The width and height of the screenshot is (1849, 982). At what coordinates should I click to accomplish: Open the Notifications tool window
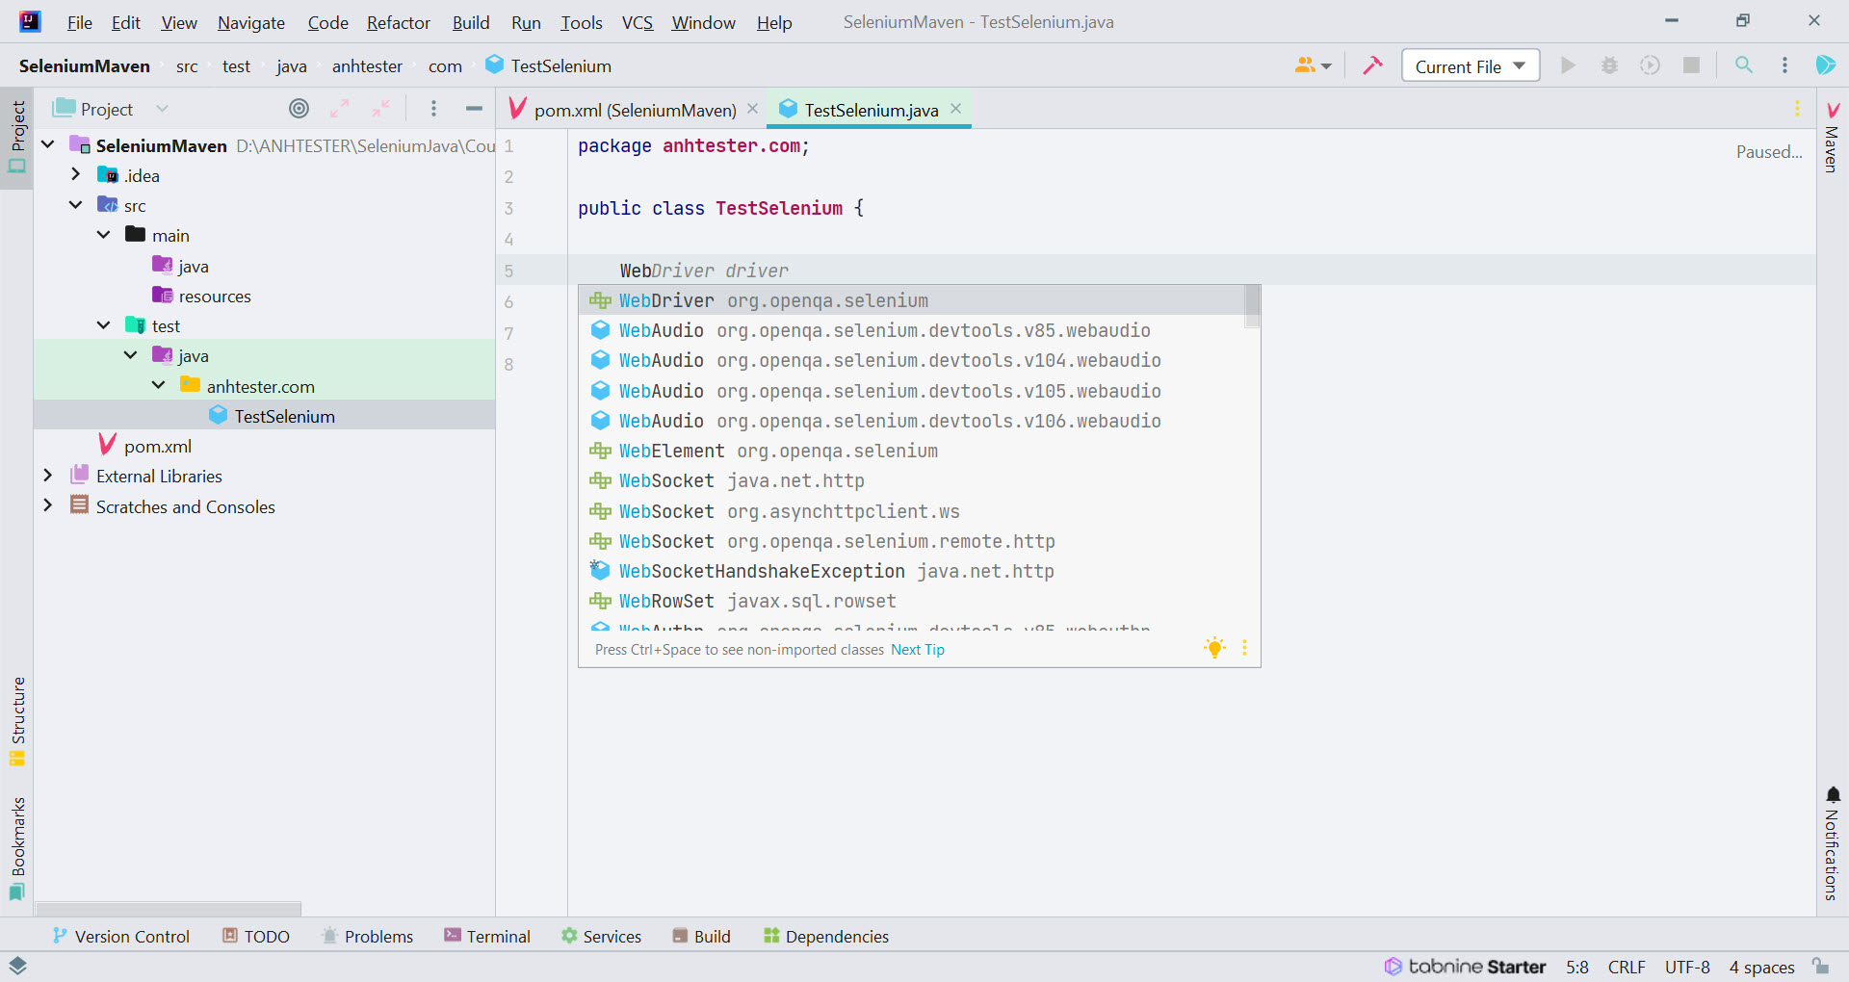[1833, 843]
